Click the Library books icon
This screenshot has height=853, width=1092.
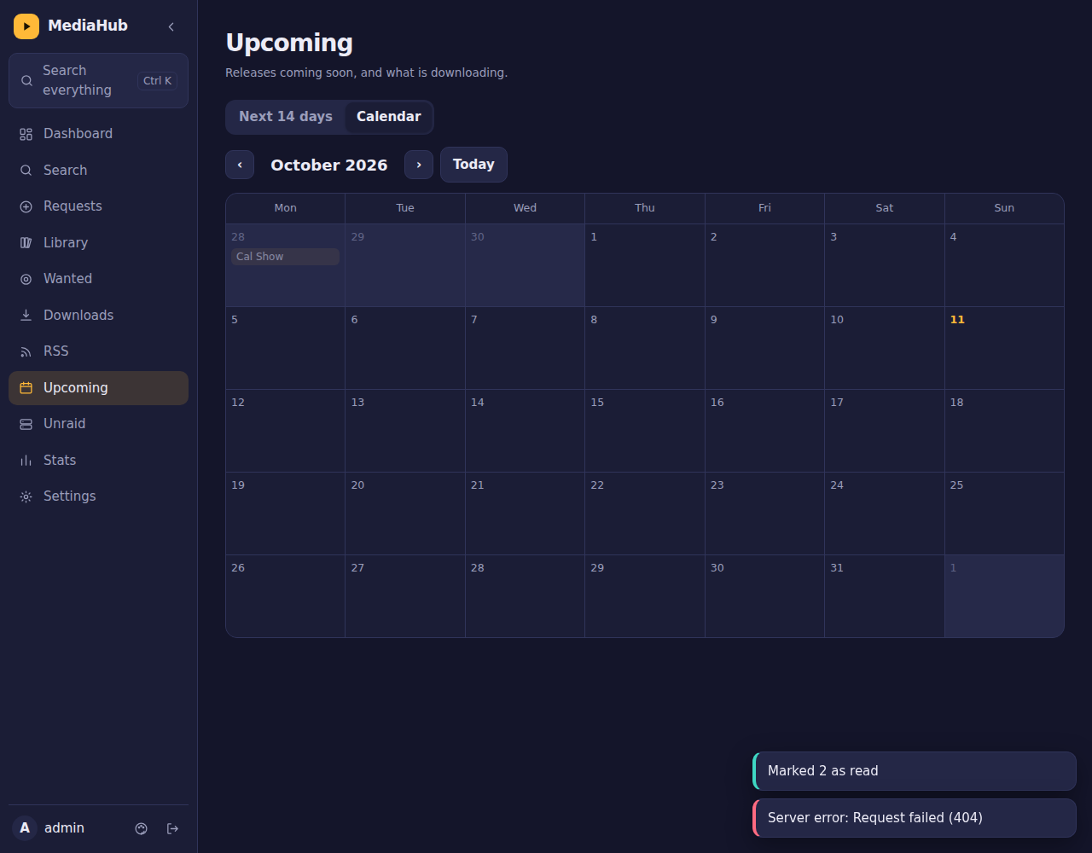tap(26, 243)
